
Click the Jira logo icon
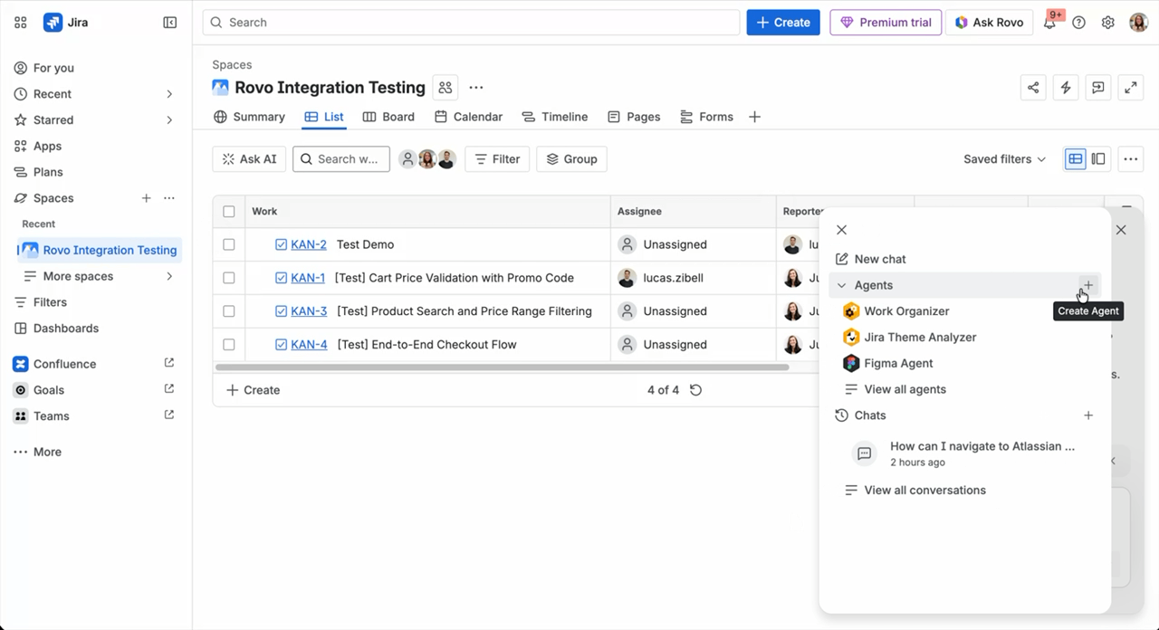coord(53,23)
